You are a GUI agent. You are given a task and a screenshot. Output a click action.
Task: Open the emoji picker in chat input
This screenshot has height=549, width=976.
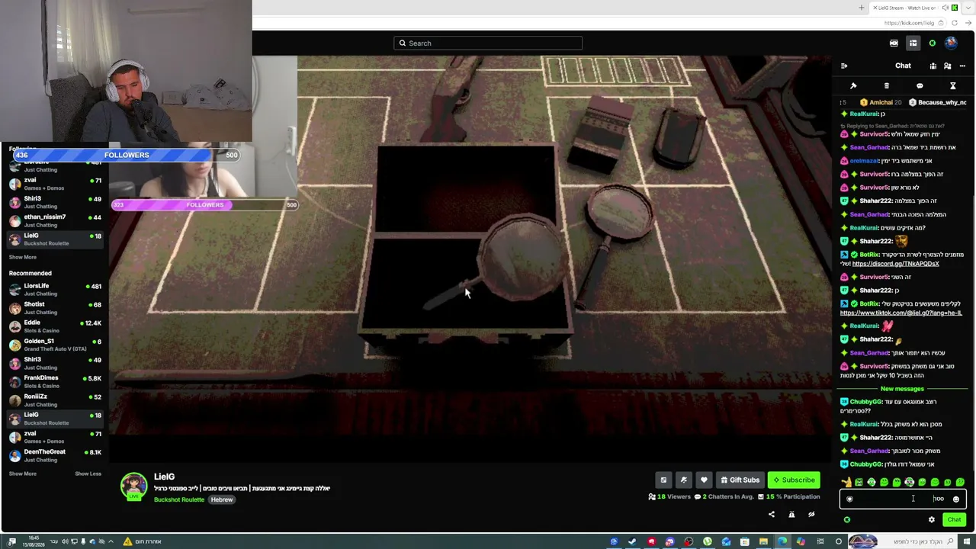click(x=956, y=499)
